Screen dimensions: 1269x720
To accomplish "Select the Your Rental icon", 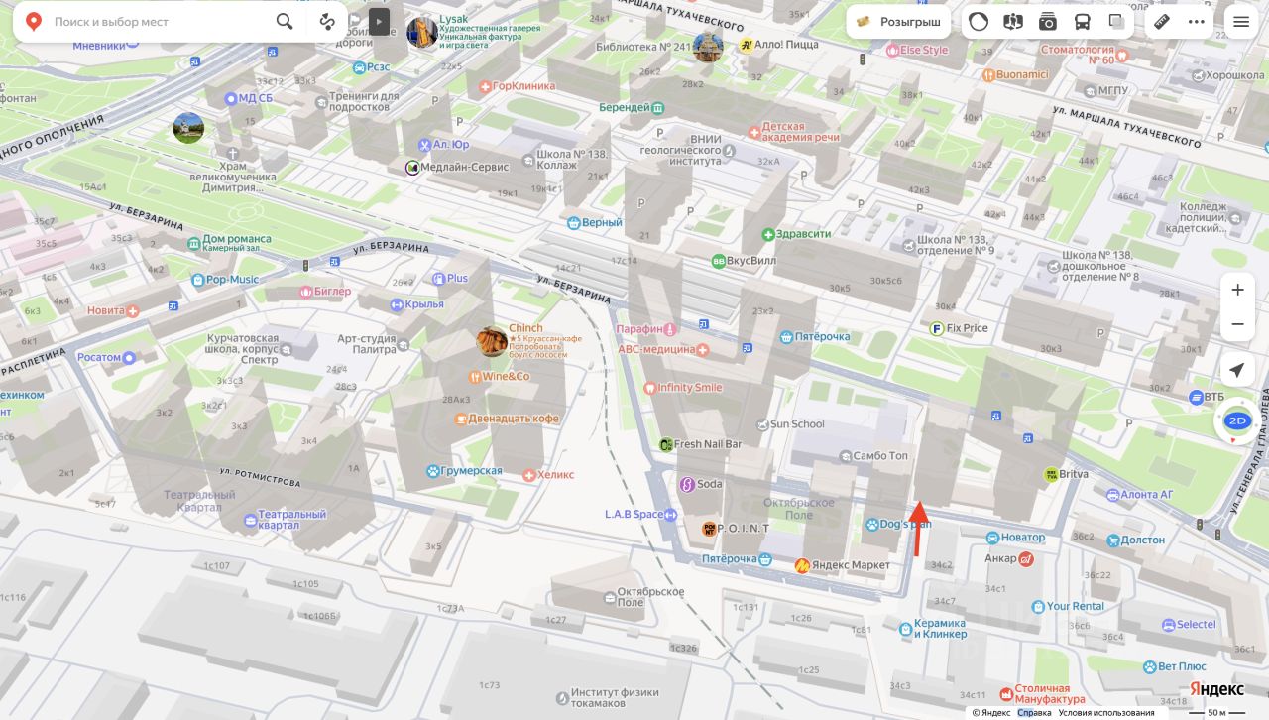I will pyautogui.click(x=1038, y=606).
